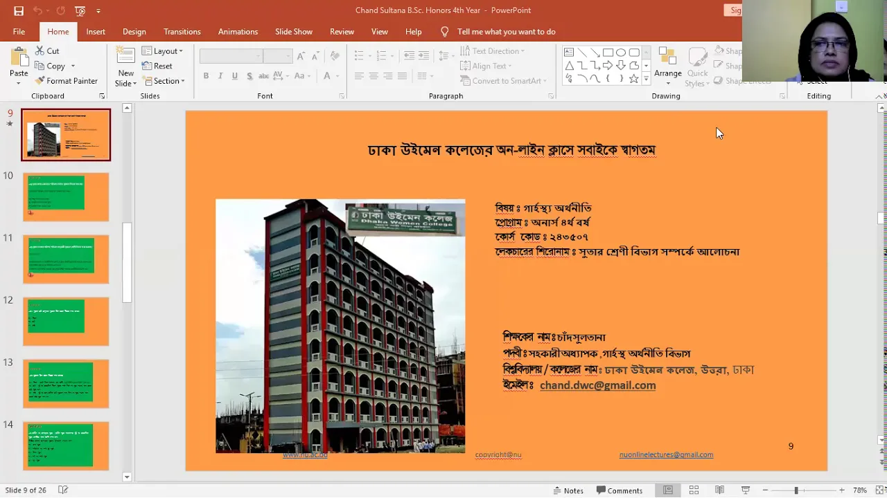
Task: Open the chand.dwc@gmail.com email link
Action: [597, 385]
